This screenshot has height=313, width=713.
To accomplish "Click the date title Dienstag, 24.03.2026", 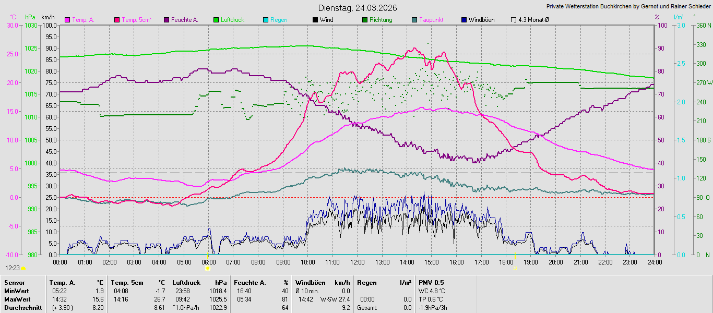I will click(357, 8).
